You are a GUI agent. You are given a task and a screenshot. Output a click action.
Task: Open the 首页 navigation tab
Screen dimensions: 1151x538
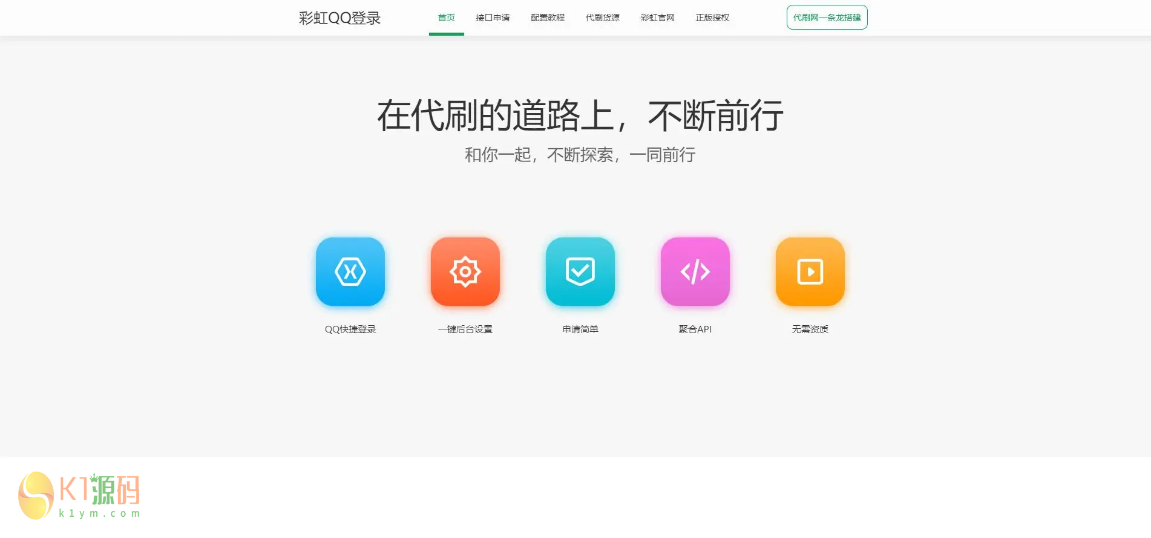(447, 18)
